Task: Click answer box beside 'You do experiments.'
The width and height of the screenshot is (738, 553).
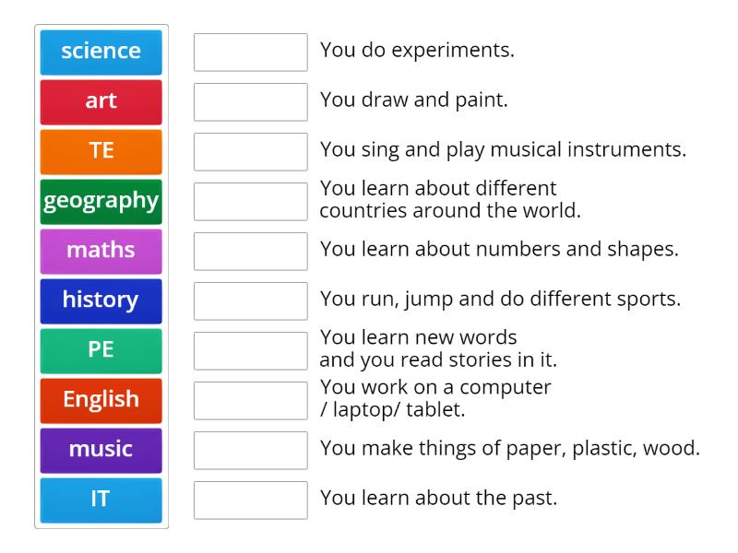Action: point(250,53)
